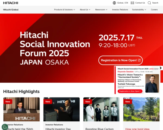Click New badge on researchers card

click(88, 102)
